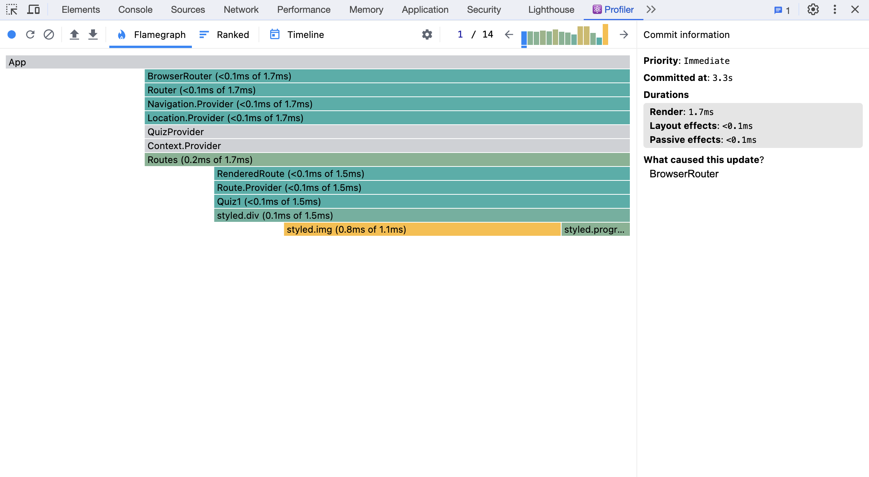The image size is (869, 477).
Task: Toggle inspect element picker
Action: 12,9
